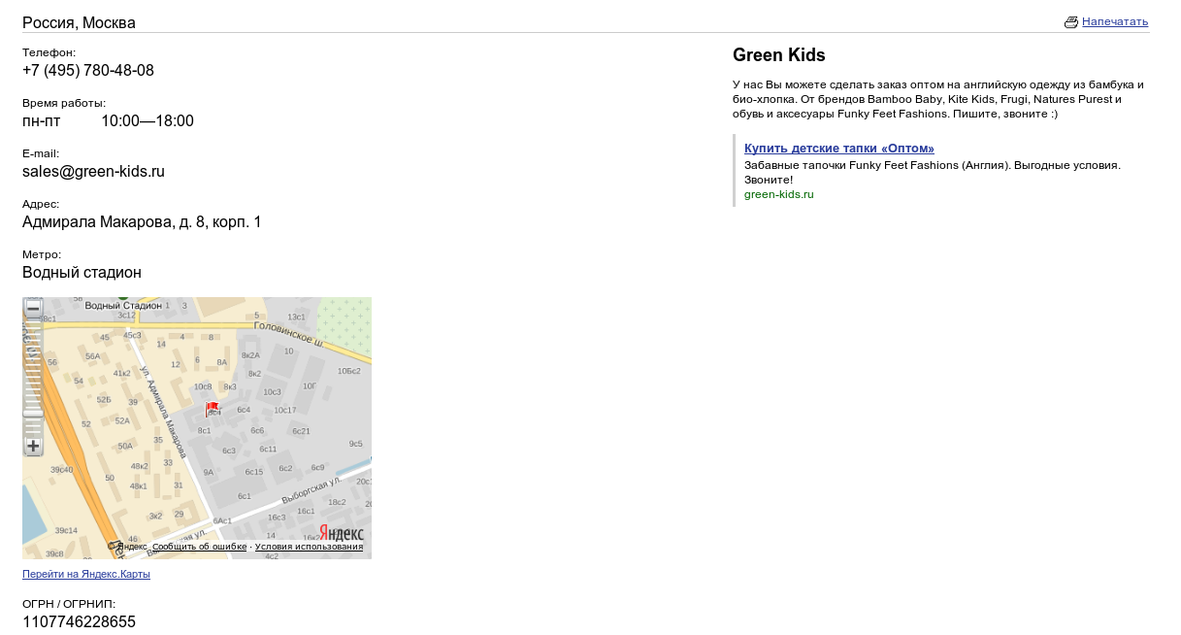Click the ad text Забавные тапочки Funky Feet
1181x635 pixels.
933,172
